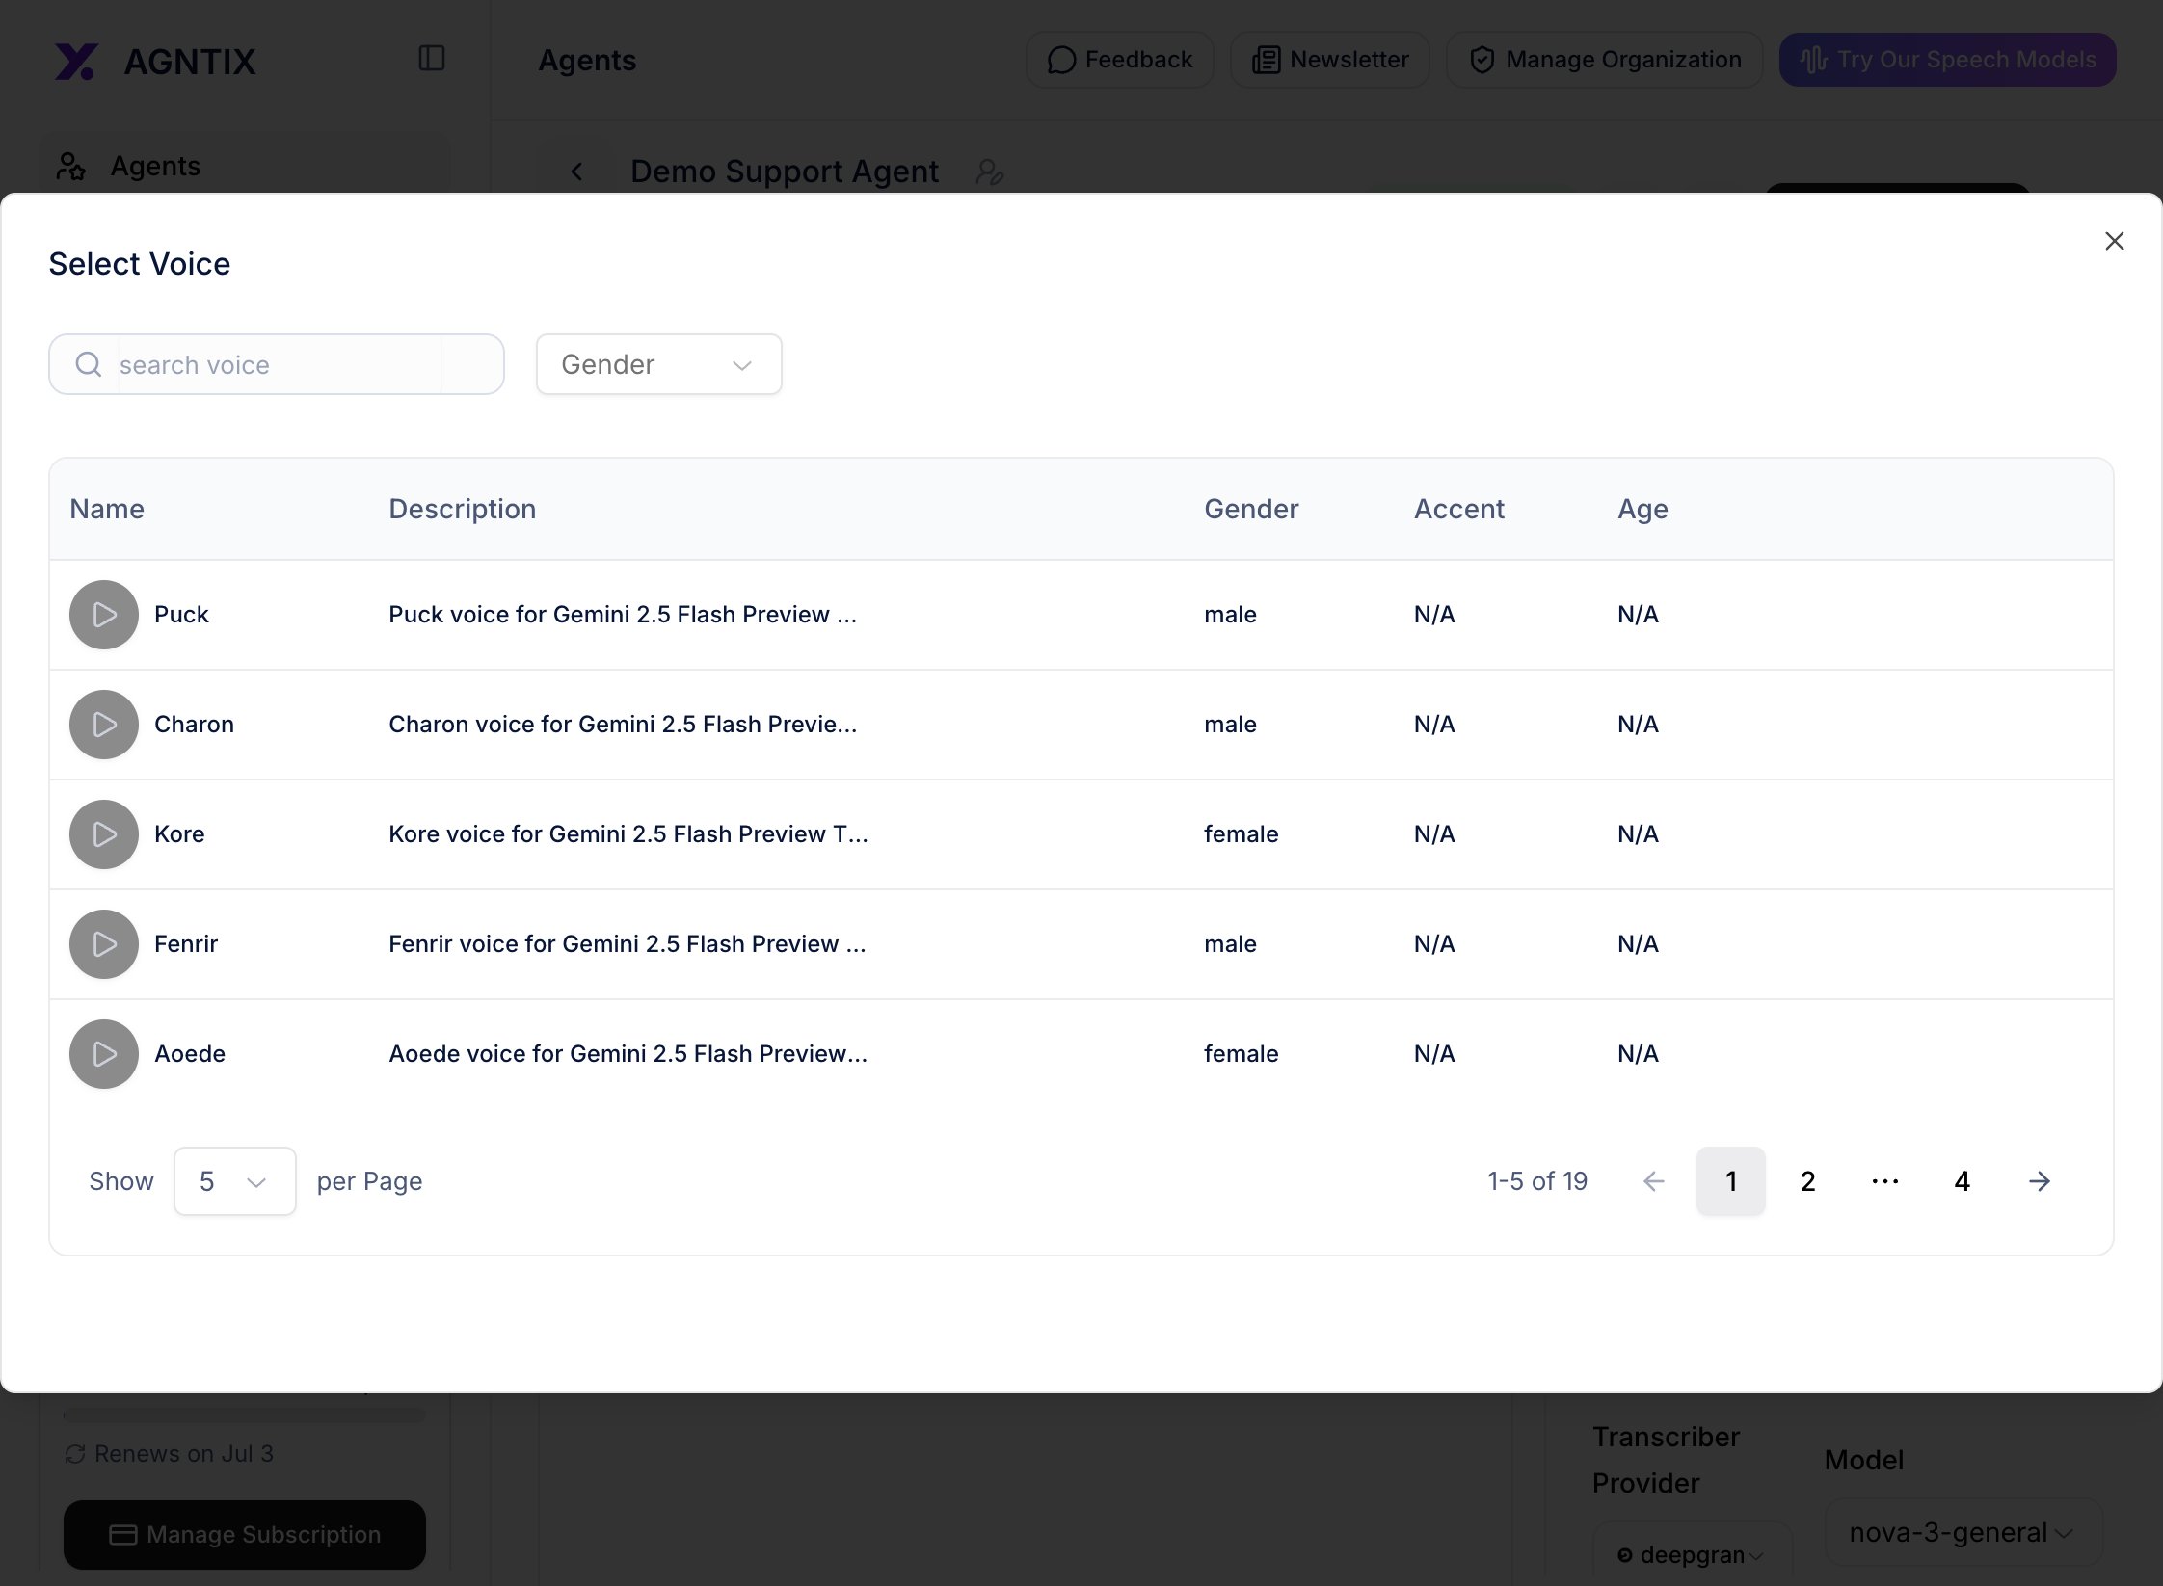Click the Renews on Jul 3 text
The height and width of the screenshot is (1586, 2163).
tap(184, 1453)
